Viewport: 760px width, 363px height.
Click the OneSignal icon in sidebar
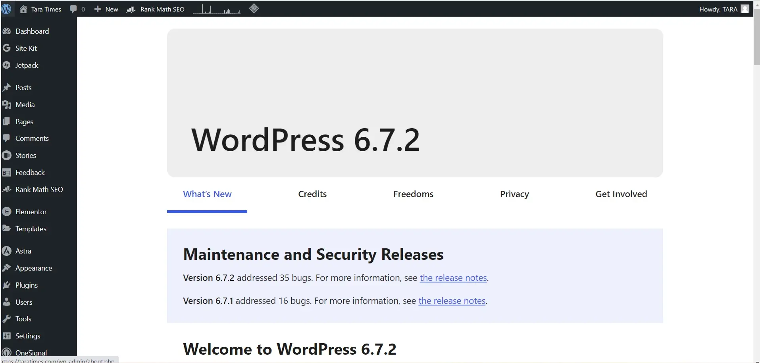pos(7,352)
